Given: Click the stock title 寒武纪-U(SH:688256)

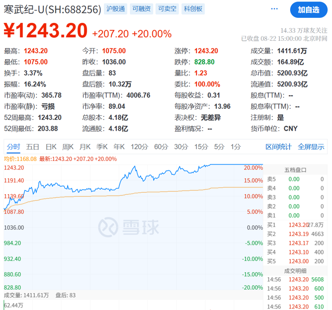Looking at the screenshot, I should [x=52, y=9].
